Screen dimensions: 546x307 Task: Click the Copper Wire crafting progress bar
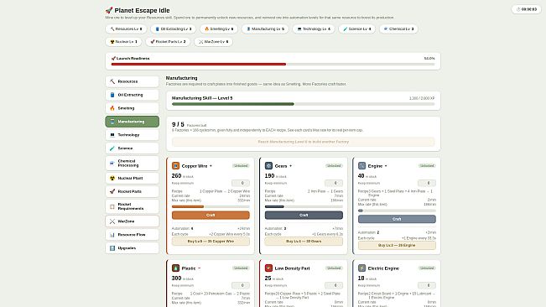[211, 206]
